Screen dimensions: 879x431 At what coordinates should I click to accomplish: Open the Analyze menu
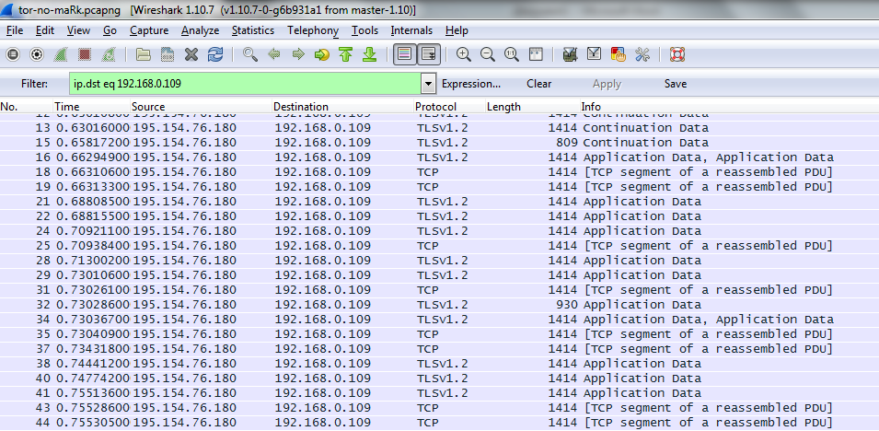click(x=200, y=30)
